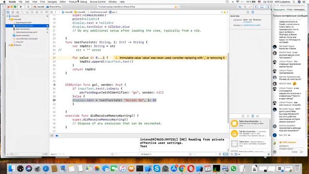
Task: Open the Project navigator tab
Action: pyautogui.click(x=8, y=12)
